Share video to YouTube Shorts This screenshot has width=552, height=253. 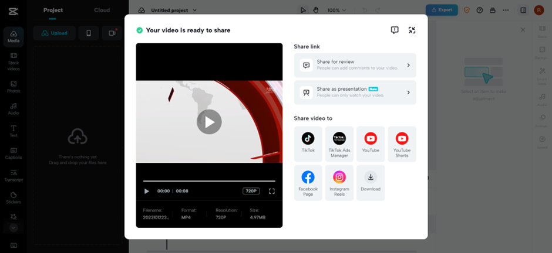click(x=402, y=144)
